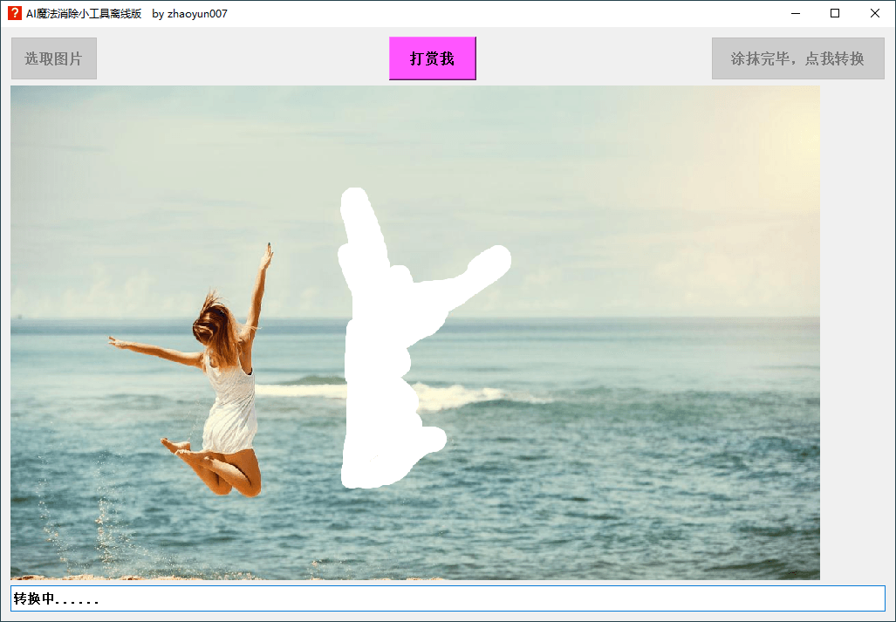This screenshot has height=622, width=896.
Task: Click the 选取图片 button
Action: [54, 58]
